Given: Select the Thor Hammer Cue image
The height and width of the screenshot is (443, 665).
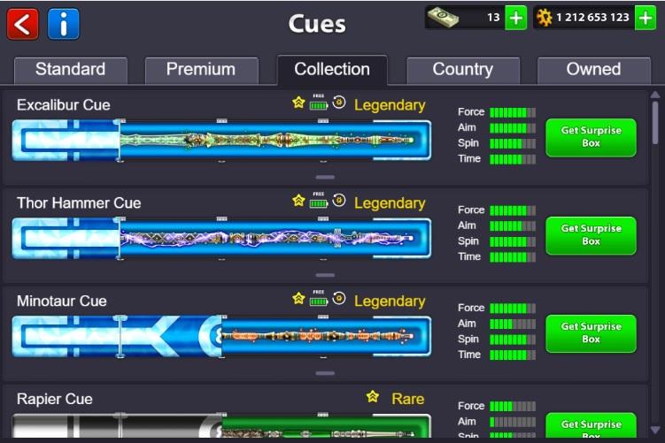Looking at the screenshot, I should [x=221, y=239].
